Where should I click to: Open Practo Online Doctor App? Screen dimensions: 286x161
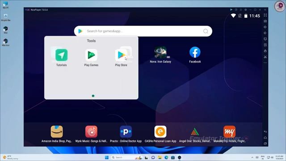coord(126,131)
